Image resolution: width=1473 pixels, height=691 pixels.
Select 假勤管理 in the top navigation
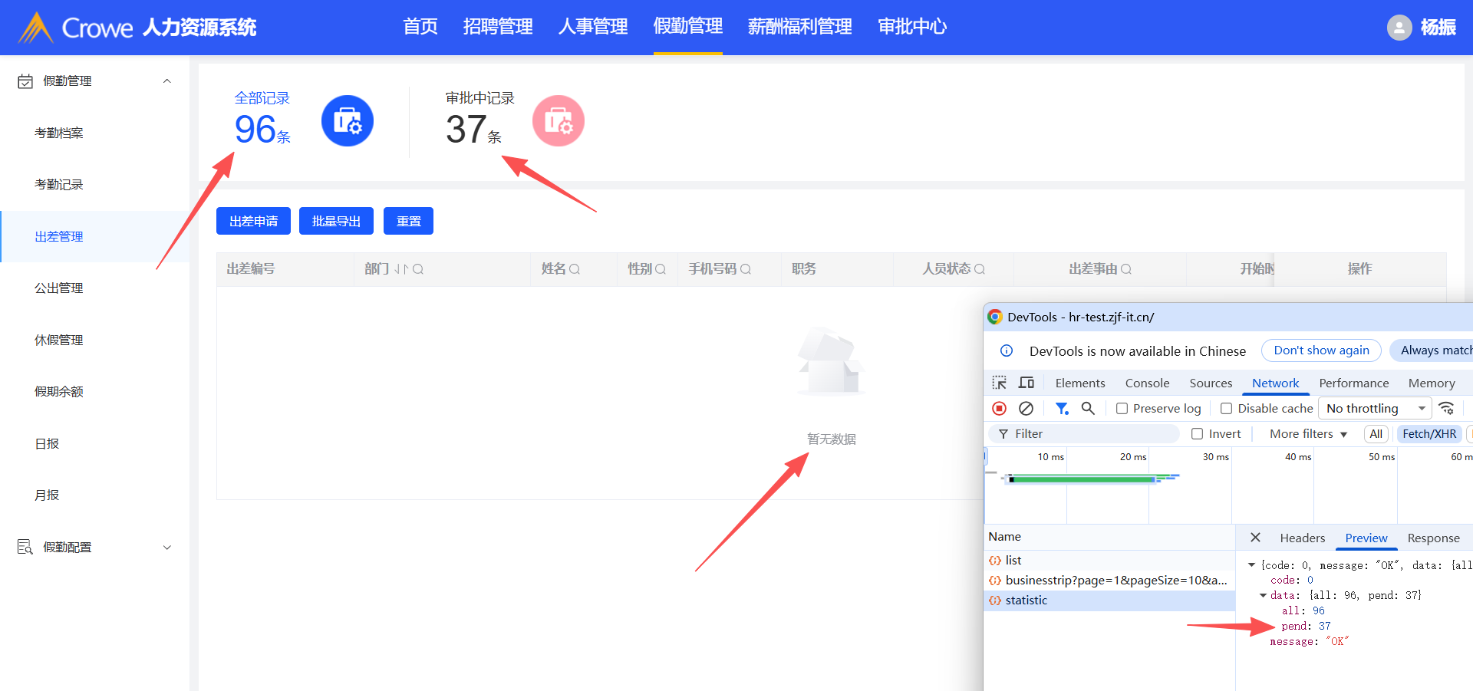click(688, 27)
